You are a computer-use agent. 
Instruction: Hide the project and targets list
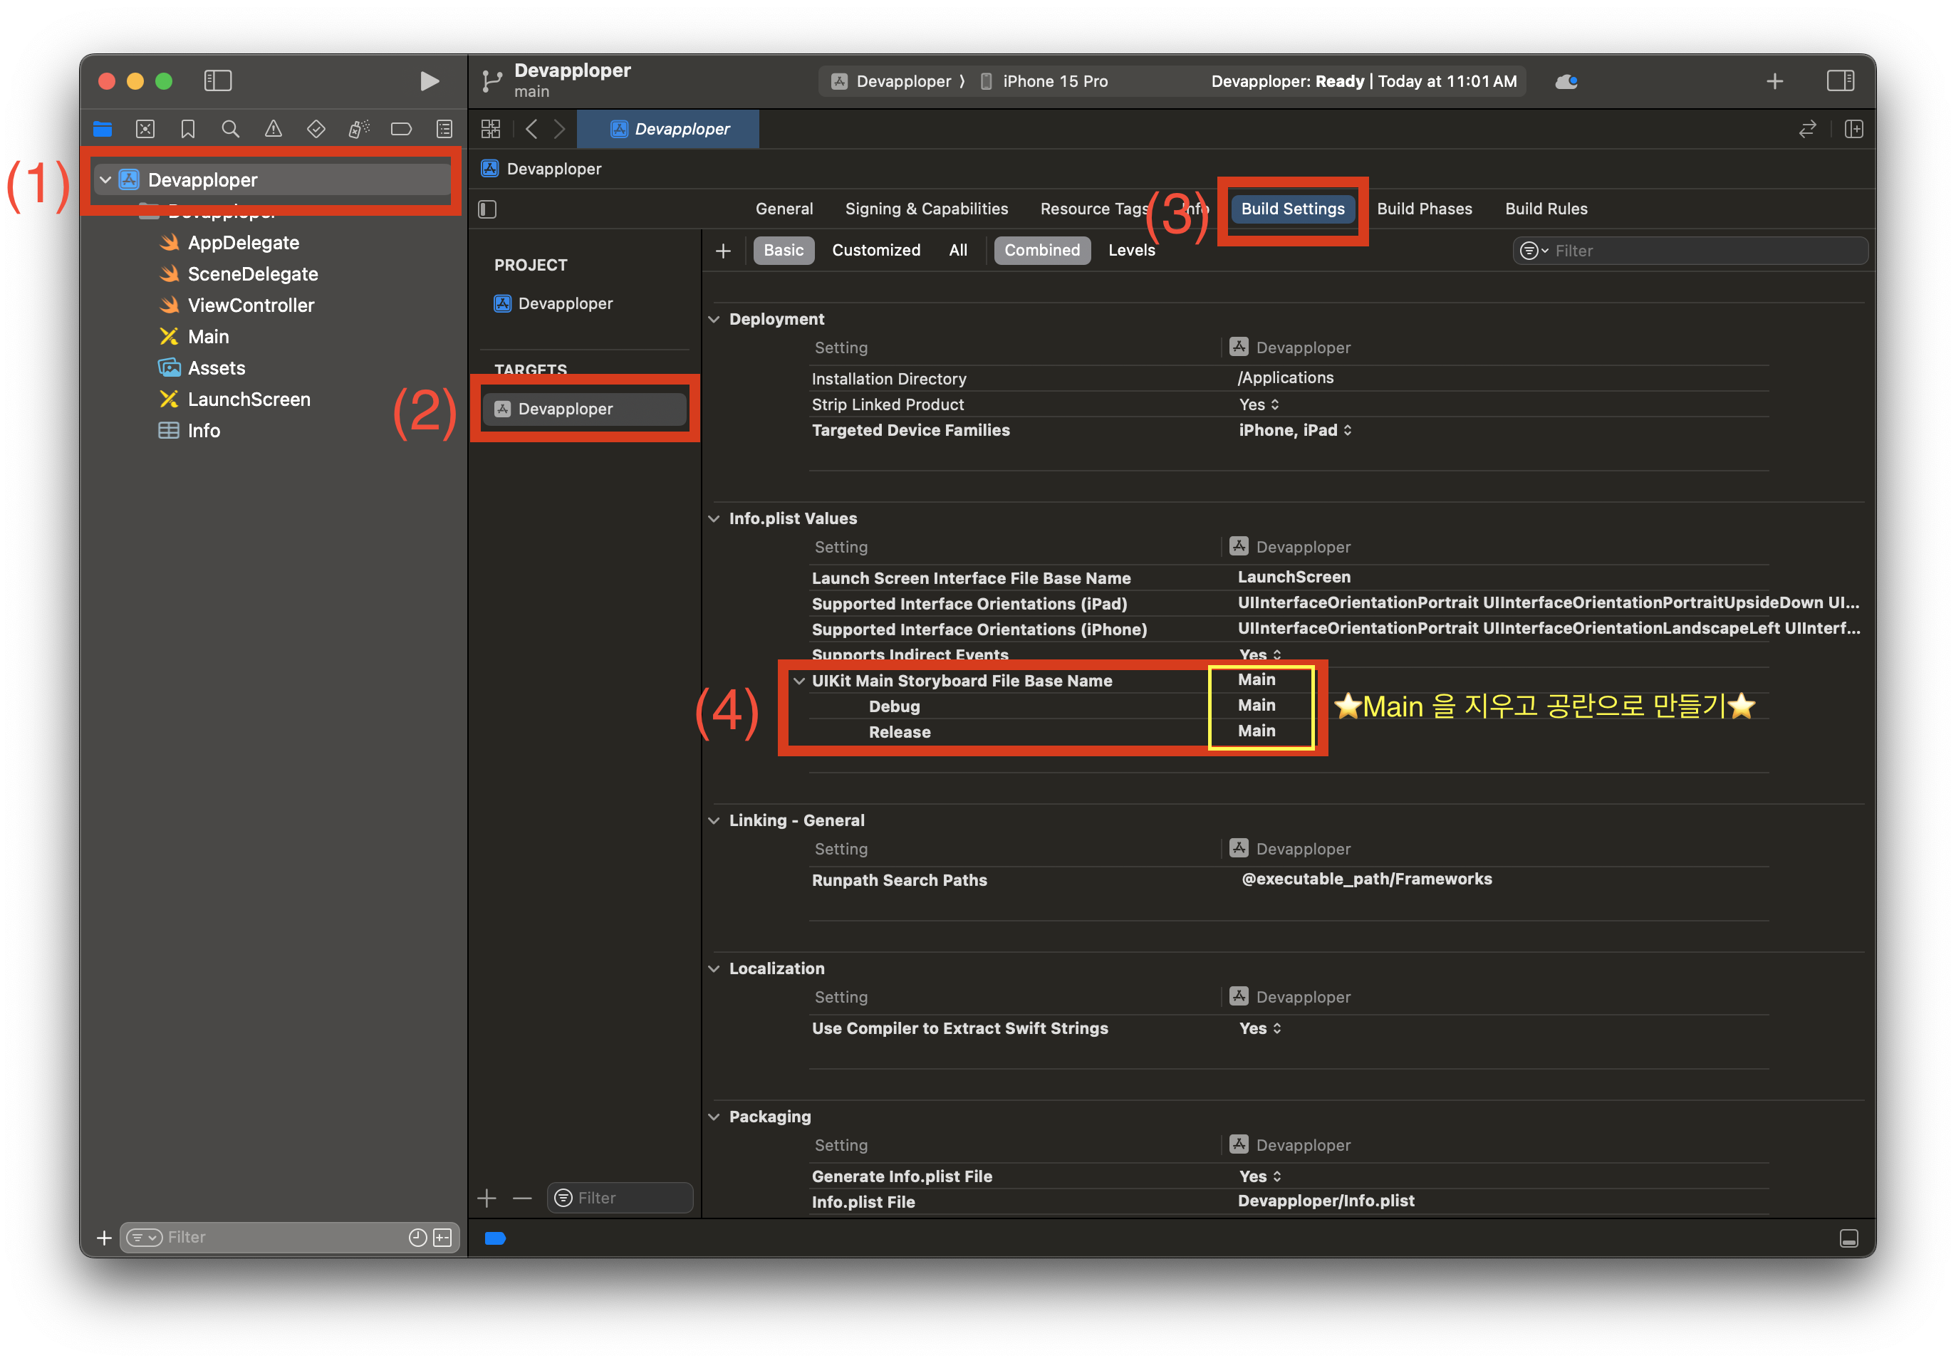(x=487, y=209)
